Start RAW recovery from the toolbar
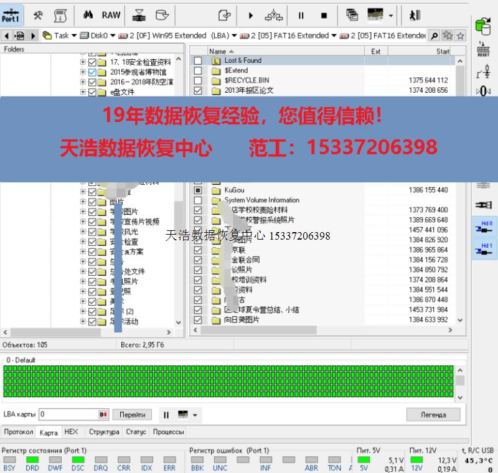This screenshot has height=473, width=498. pos(111,15)
